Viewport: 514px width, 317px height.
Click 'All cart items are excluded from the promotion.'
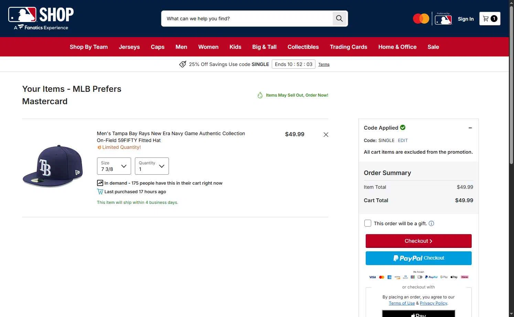(x=418, y=152)
